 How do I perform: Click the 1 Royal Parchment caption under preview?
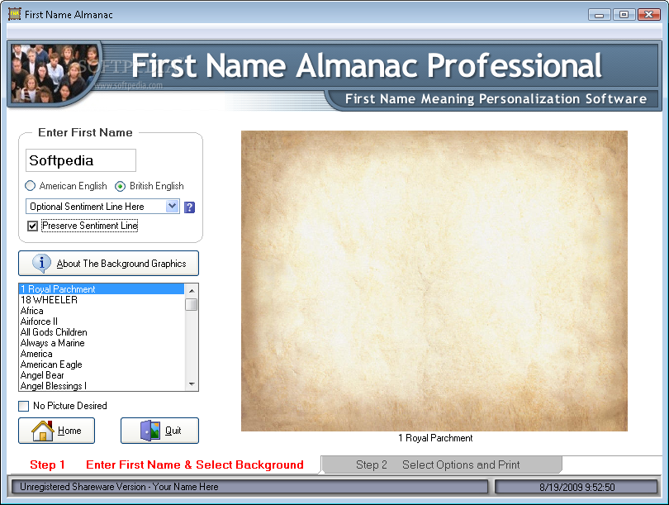(435, 438)
